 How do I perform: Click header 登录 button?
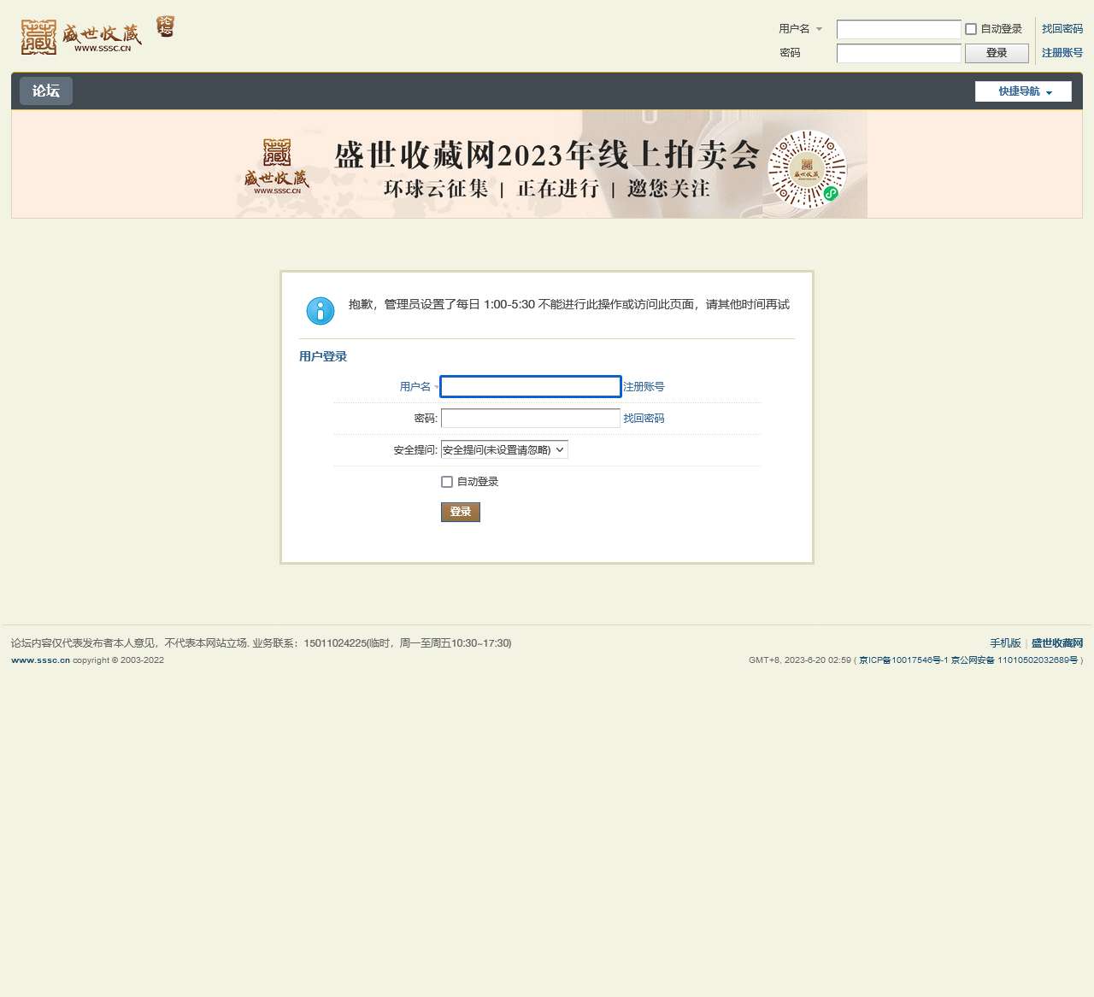(x=997, y=53)
